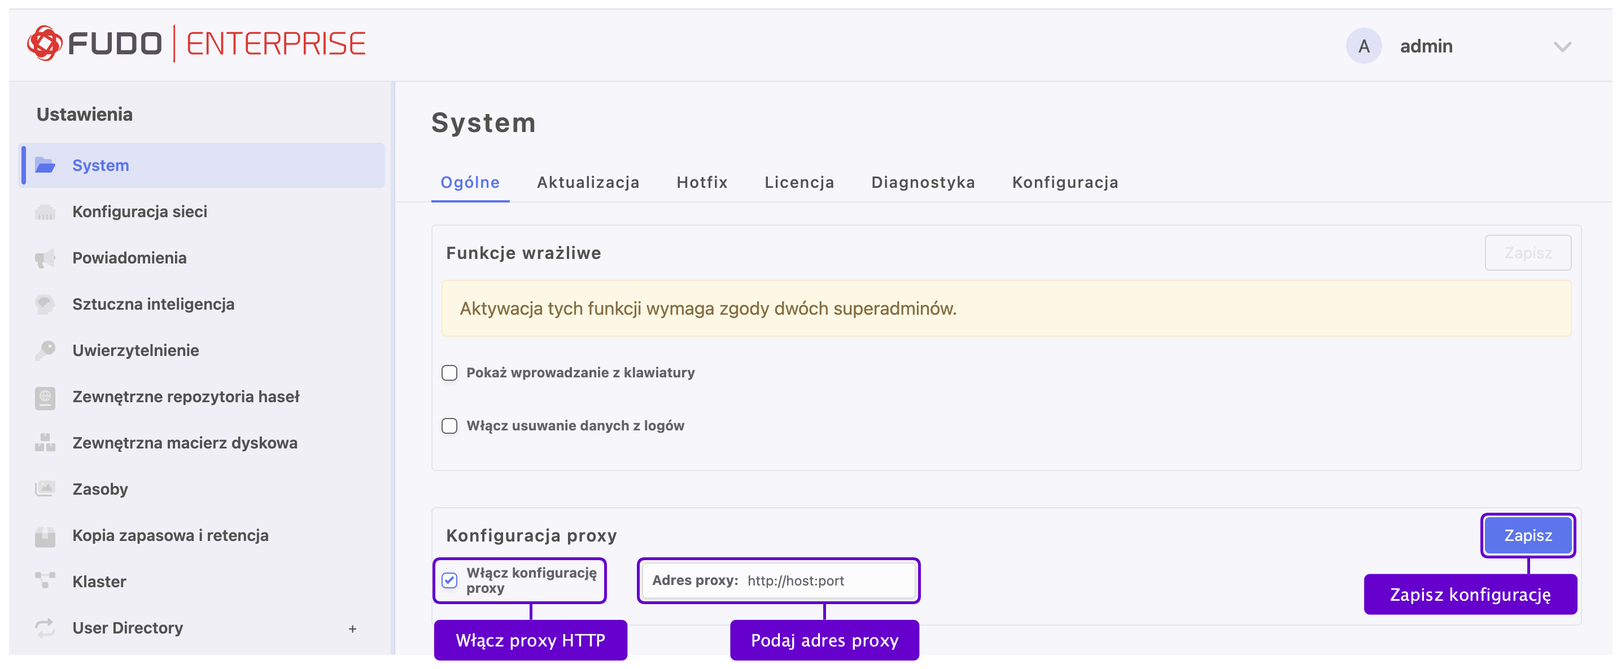
Task: Click the Uwierzytelnienie key icon
Action: 45,350
